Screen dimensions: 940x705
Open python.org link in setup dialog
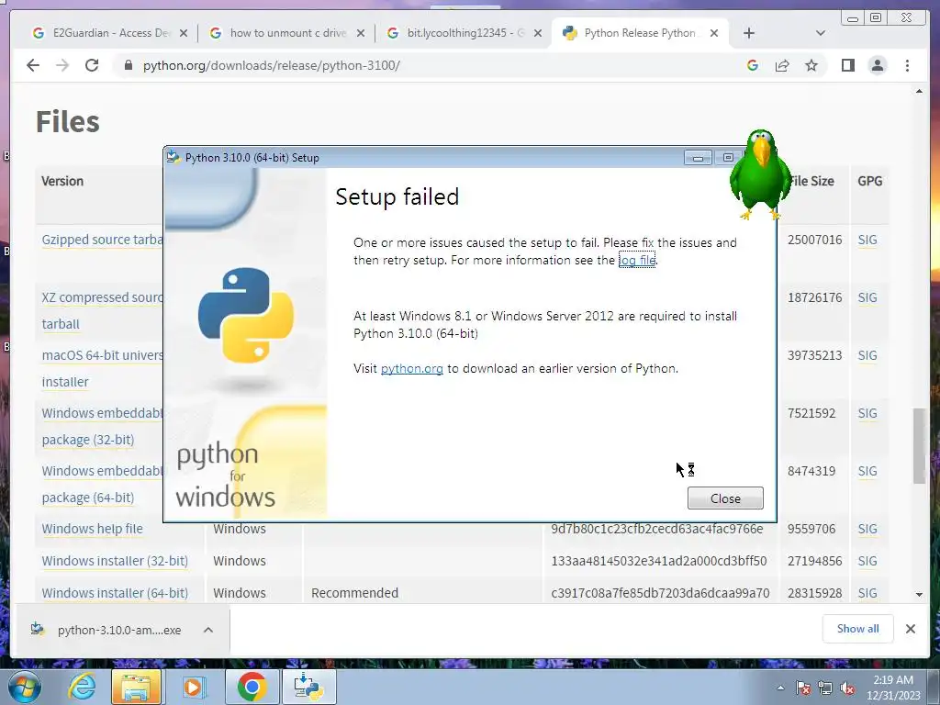pyautogui.click(x=412, y=369)
